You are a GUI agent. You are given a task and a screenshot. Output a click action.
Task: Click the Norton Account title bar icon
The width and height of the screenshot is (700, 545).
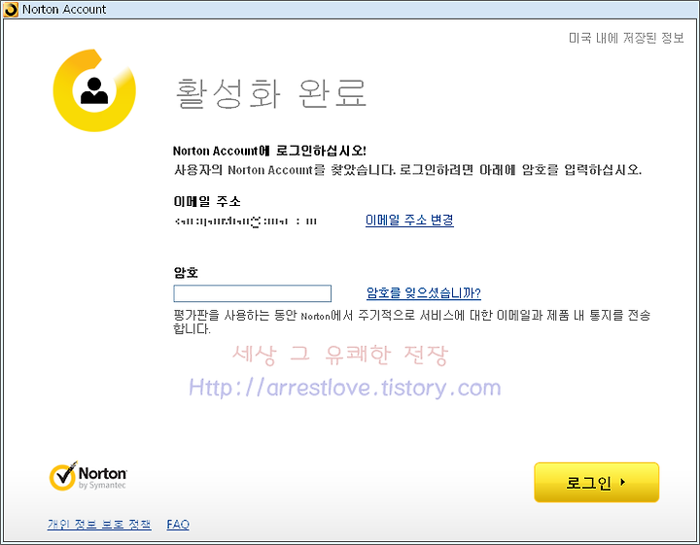point(11,10)
